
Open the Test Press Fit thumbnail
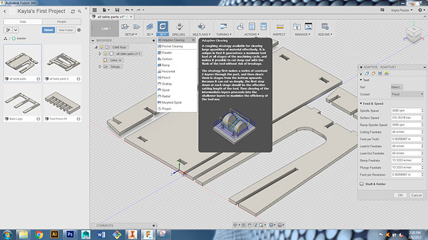[x=63, y=103]
